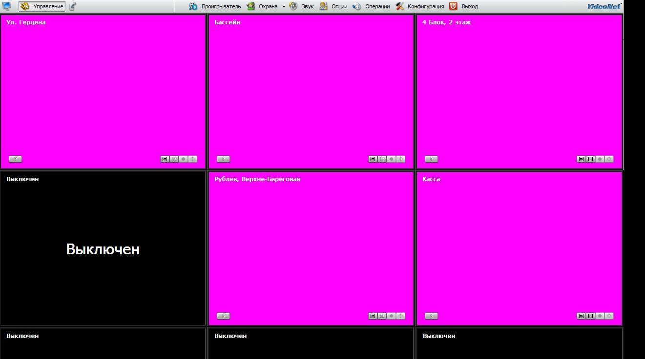Click the Охрана guard icon
Screen dimensions: 645x359
click(251, 6)
